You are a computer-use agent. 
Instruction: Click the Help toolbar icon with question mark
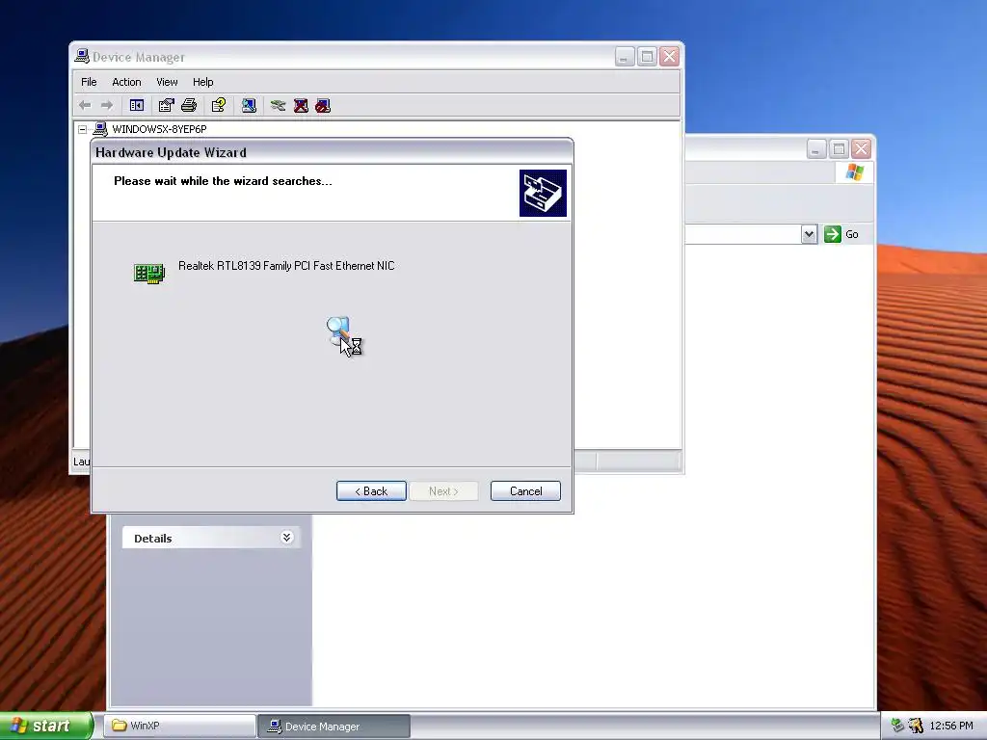tap(219, 105)
